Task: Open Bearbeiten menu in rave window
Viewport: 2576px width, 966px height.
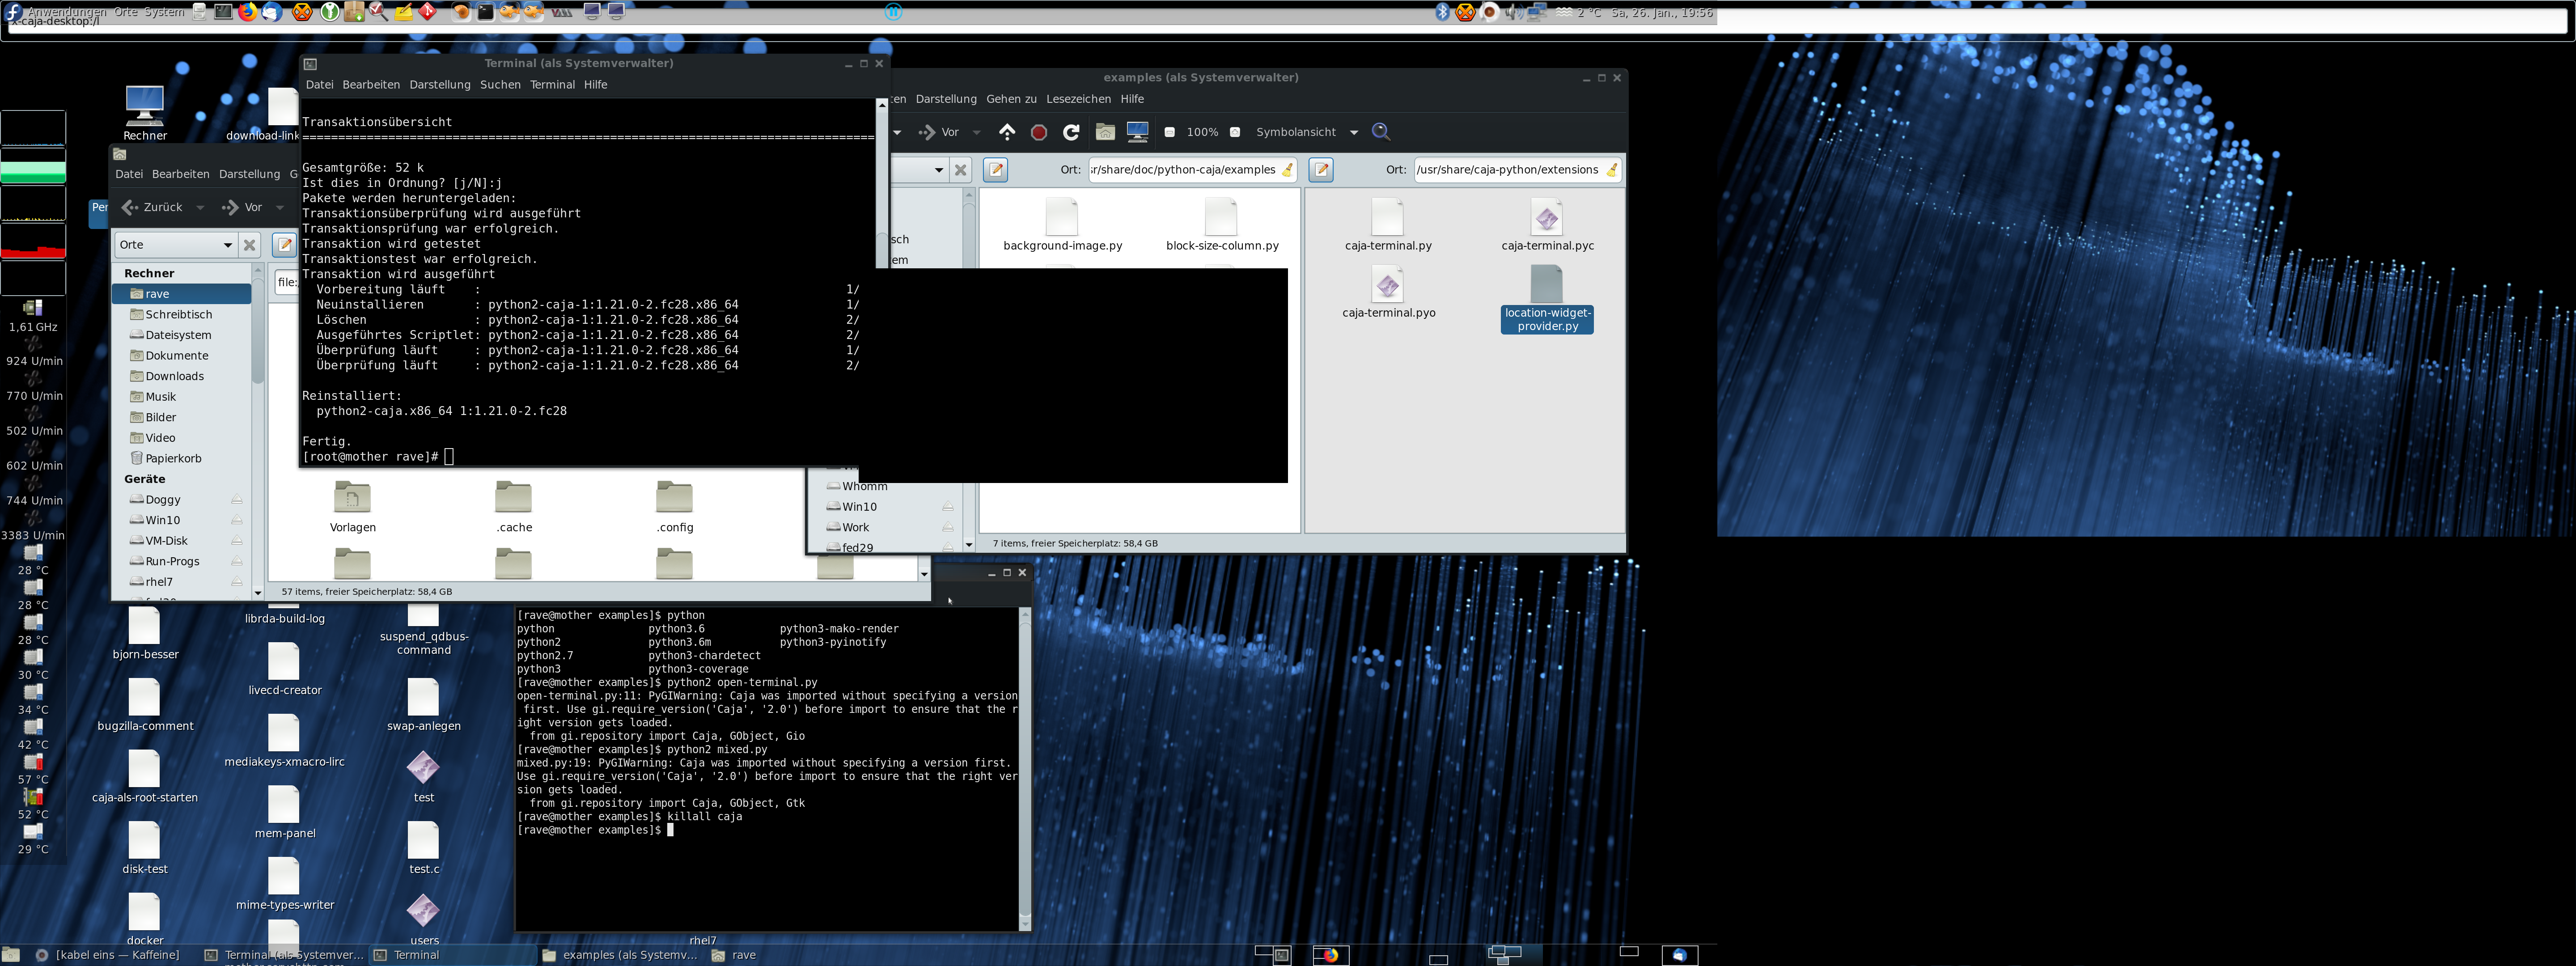Action: pos(181,174)
